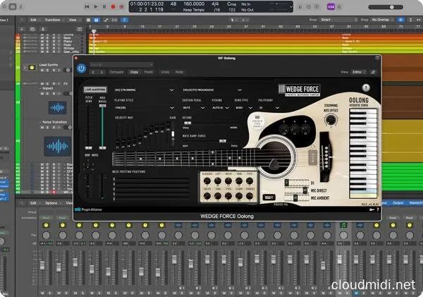
Task: Toggle the plugin power bypass button
Action: click(x=82, y=69)
